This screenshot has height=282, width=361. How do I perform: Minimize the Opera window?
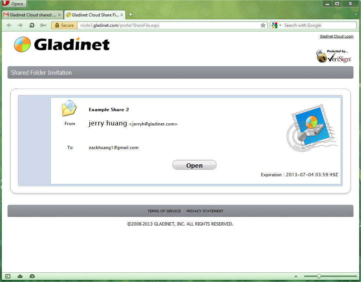point(327,4)
